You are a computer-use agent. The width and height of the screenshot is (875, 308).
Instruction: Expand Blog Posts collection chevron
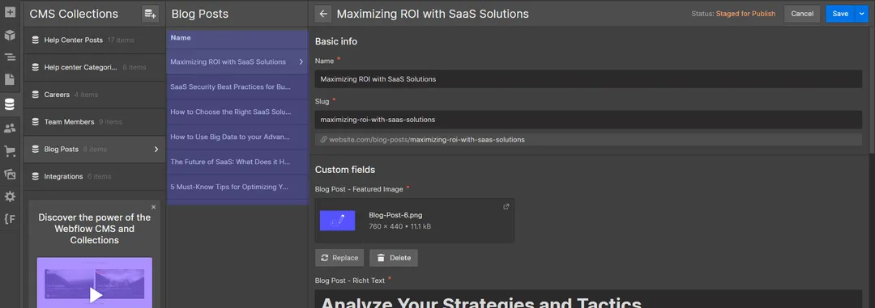coord(156,150)
